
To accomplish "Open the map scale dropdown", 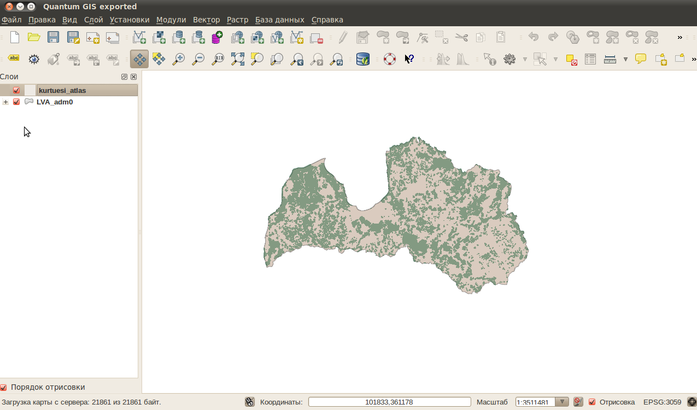I will pyautogui.click(x=561, y=401).
